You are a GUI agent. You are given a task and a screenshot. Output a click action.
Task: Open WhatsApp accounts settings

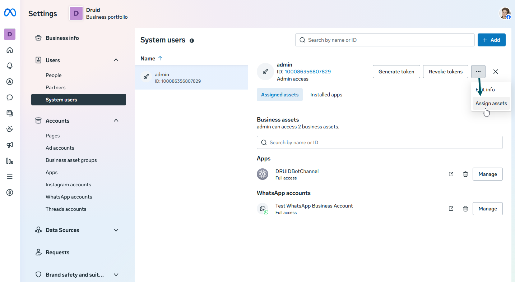coord(69,197)
